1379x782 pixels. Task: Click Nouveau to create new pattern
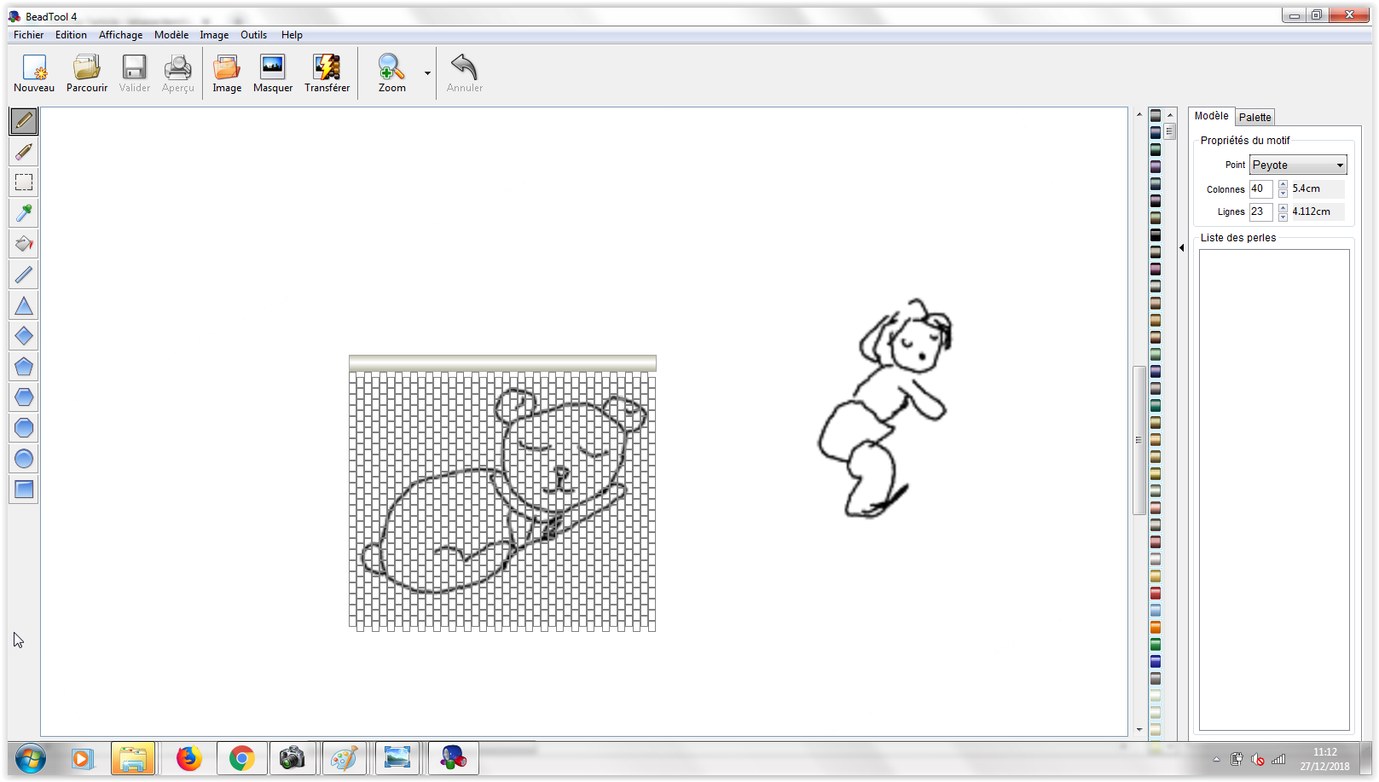pos(34,73)
